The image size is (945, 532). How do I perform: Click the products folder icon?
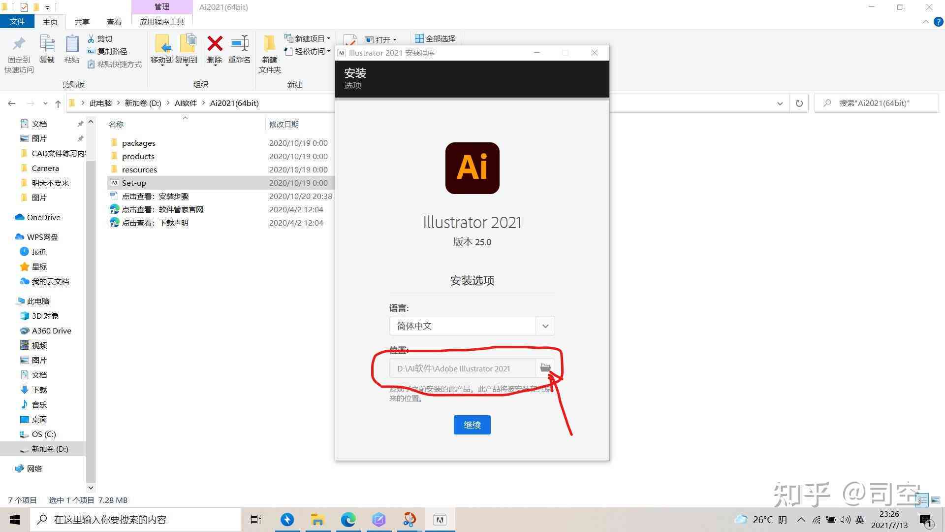(x=114, y=156)
